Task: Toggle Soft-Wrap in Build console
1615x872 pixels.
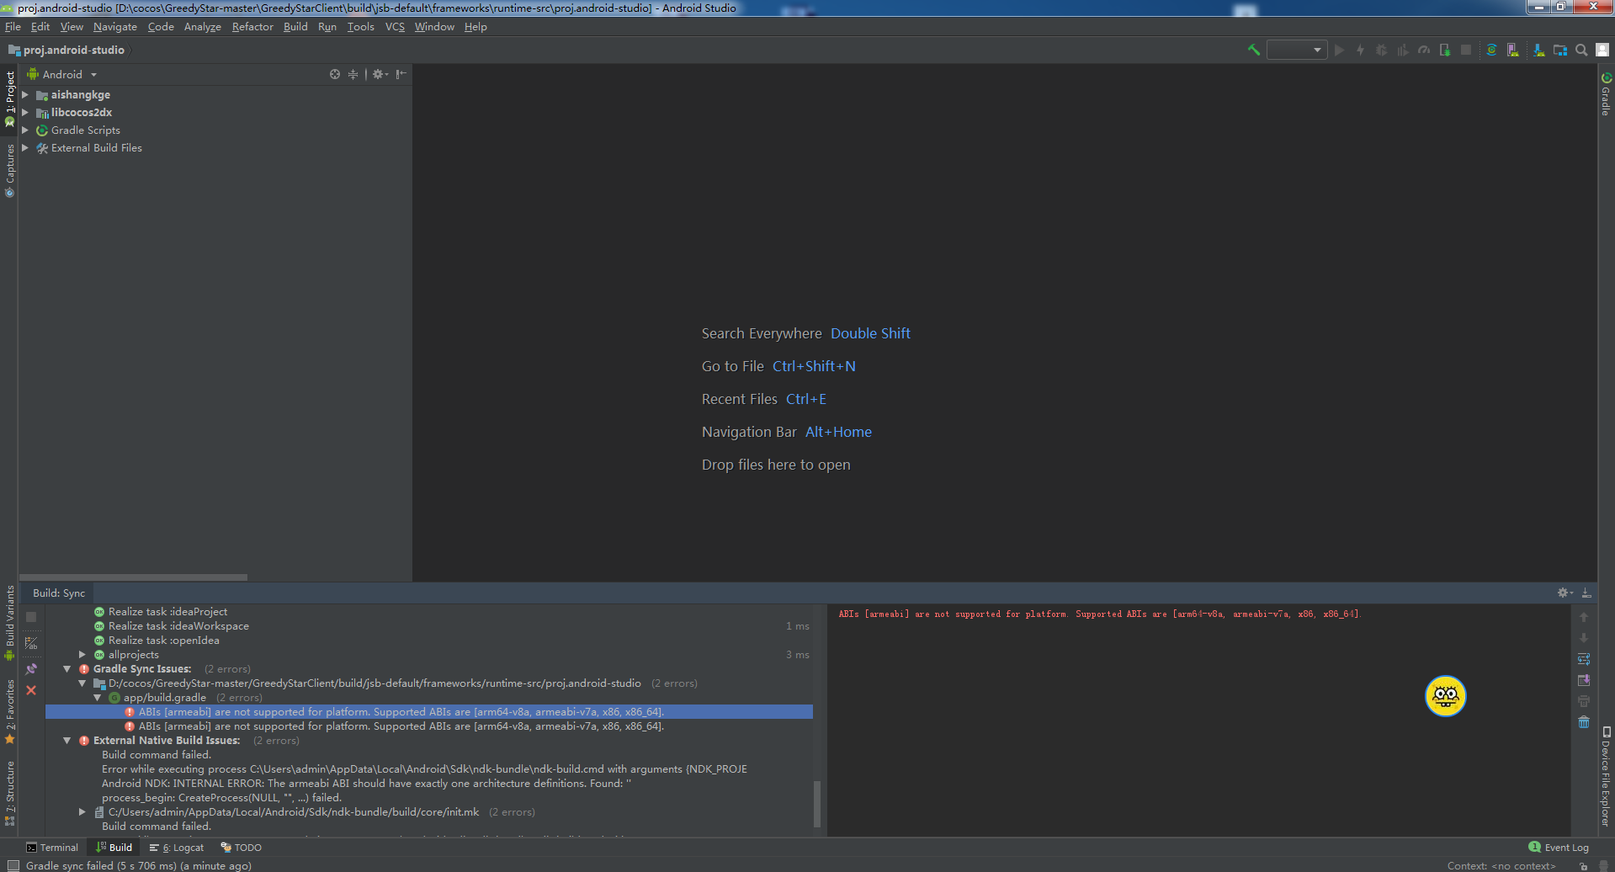Action: [x=1584, y=659]
